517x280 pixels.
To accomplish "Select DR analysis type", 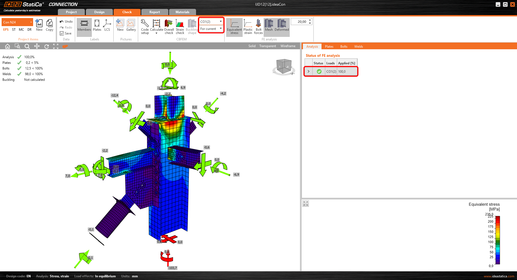I will click(30, 30).
